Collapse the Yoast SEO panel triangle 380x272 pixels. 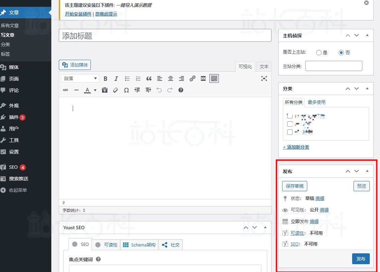pos(265,228)
